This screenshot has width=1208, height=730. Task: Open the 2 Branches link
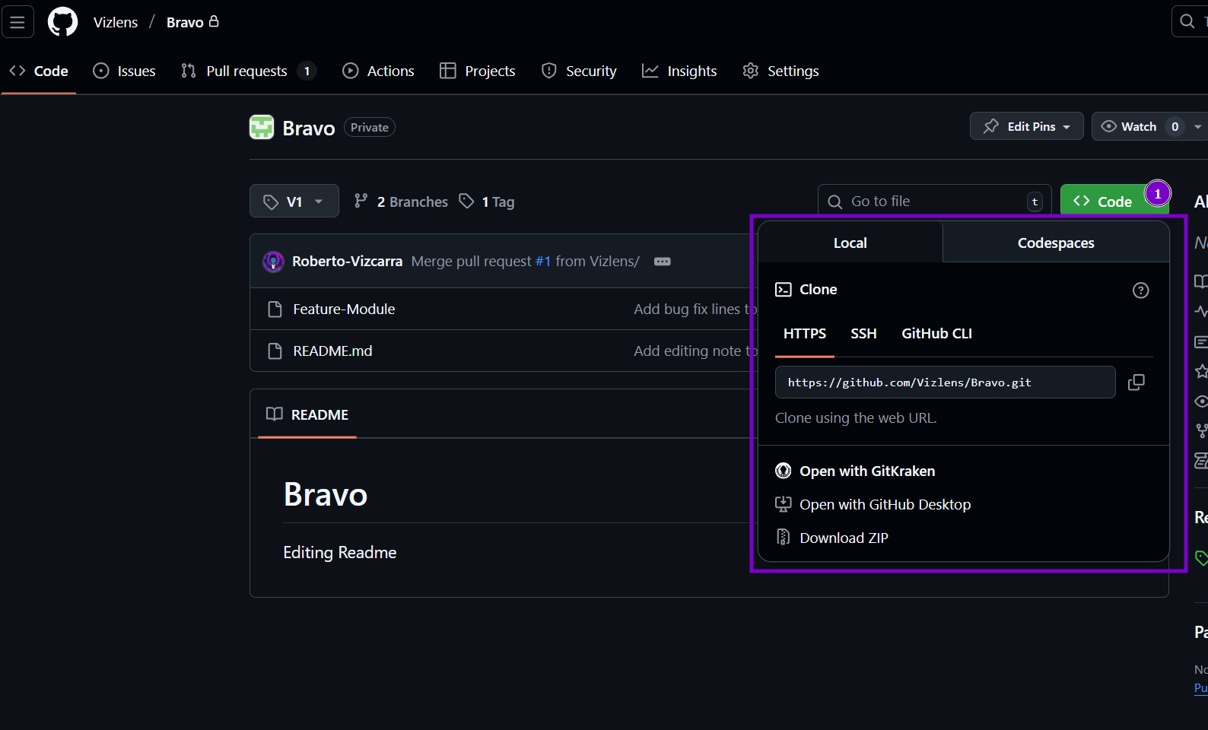402,202
